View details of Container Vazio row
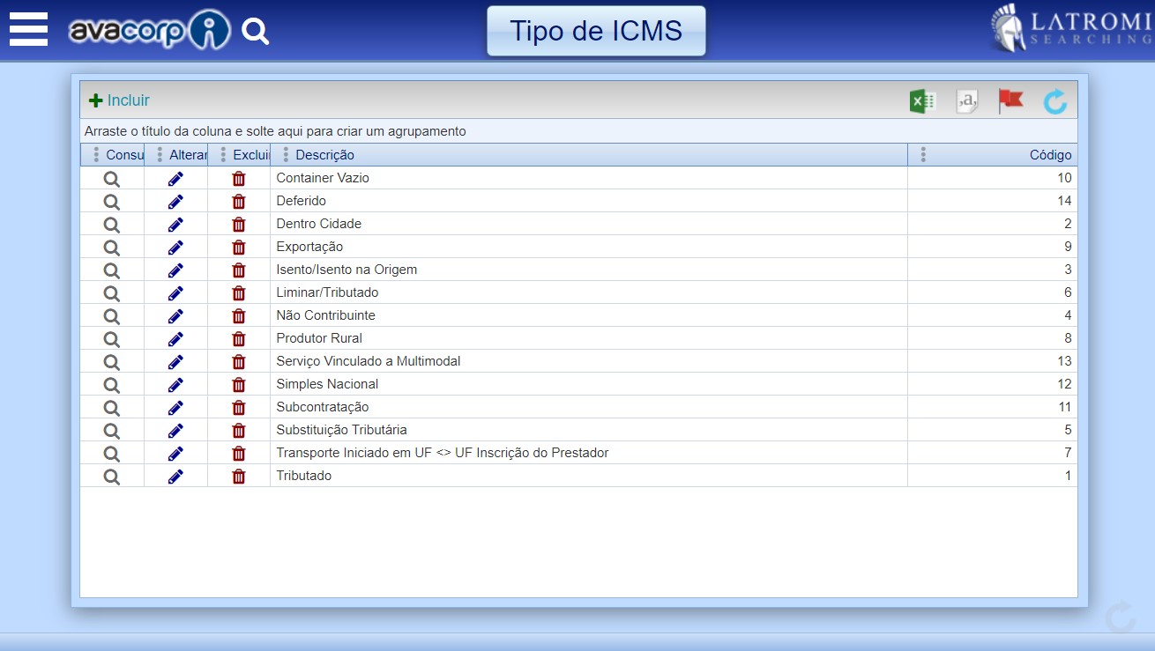 [x=111, y=179]
